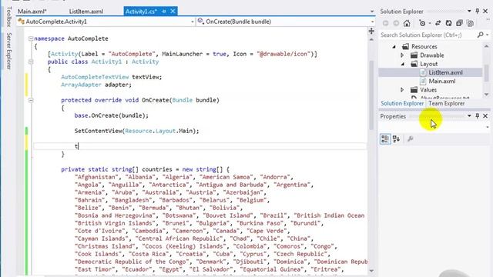Screen dimensions: 493x277
Task: Open the Server Explorer side tab
Action: (8, 51)
